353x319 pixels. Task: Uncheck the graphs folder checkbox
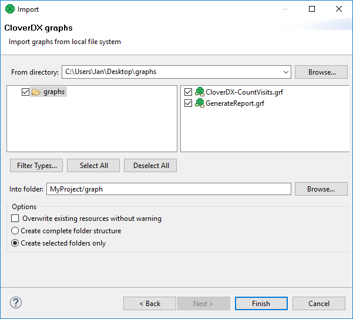coord(25,92)
